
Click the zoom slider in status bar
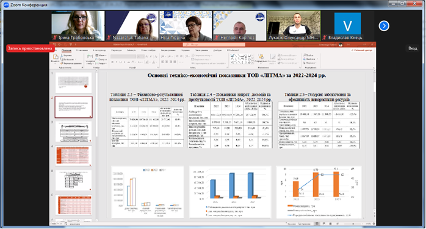click(x=353, y=224)
